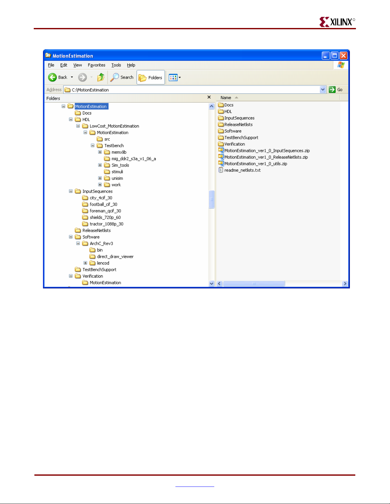Screen dimensions: 390x504
Task: Click the scroll up arrow of folder tree
Action: pyautogui.click(x=212, y=106)
